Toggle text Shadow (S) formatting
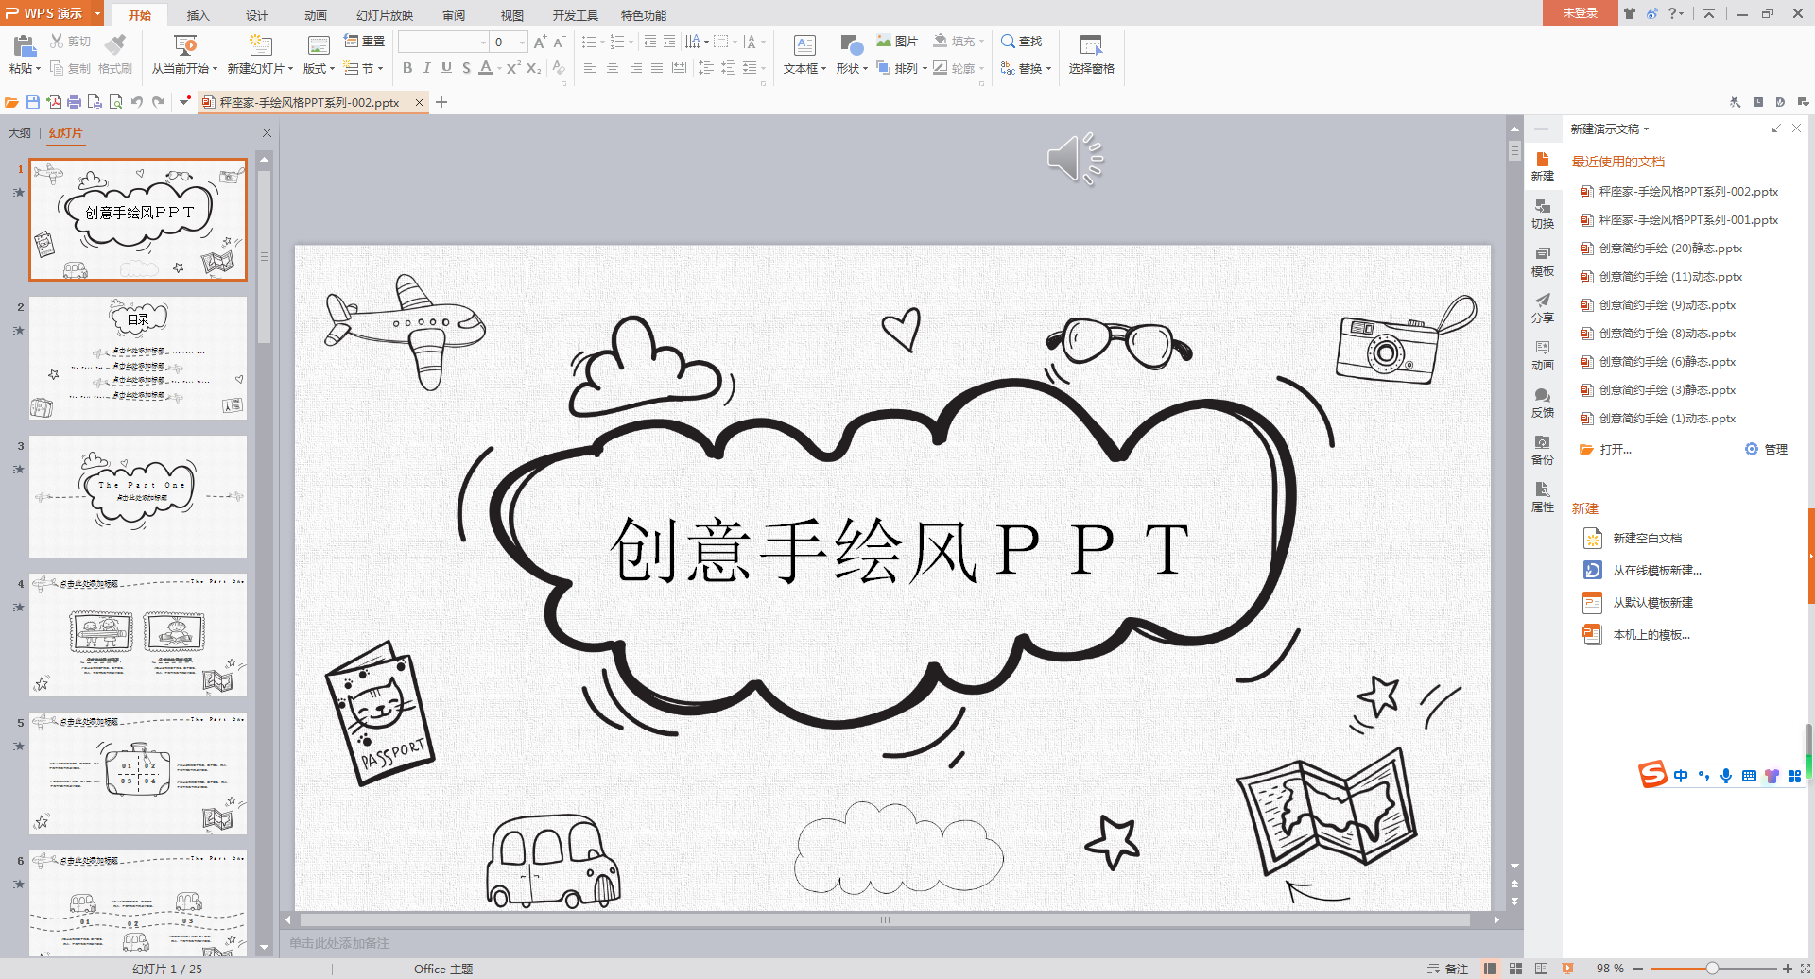1815x979 pixels. [466, 68]
